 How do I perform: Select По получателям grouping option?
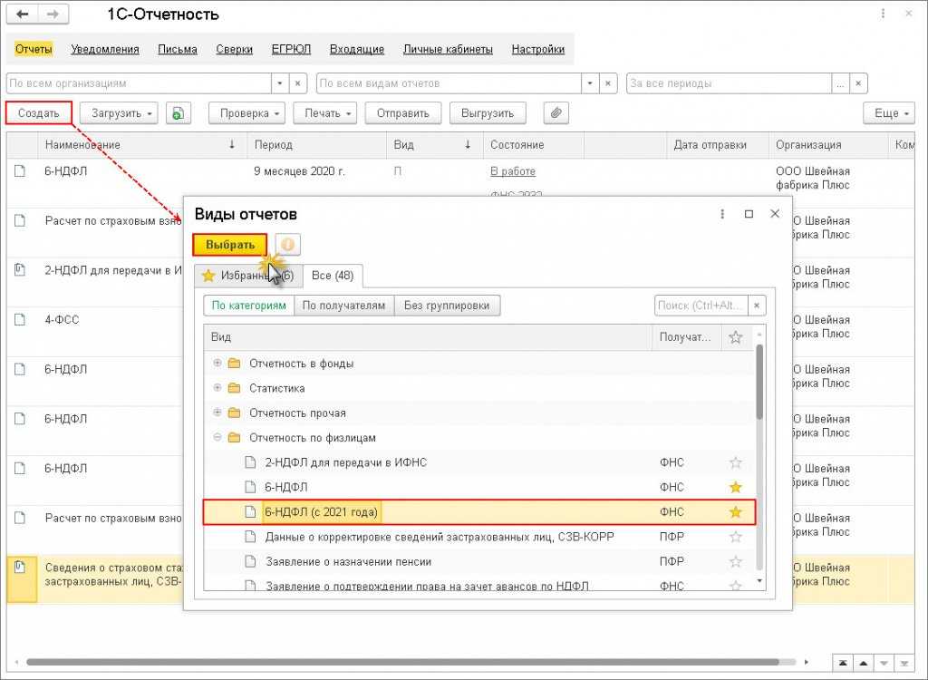(x=343, y=306)
